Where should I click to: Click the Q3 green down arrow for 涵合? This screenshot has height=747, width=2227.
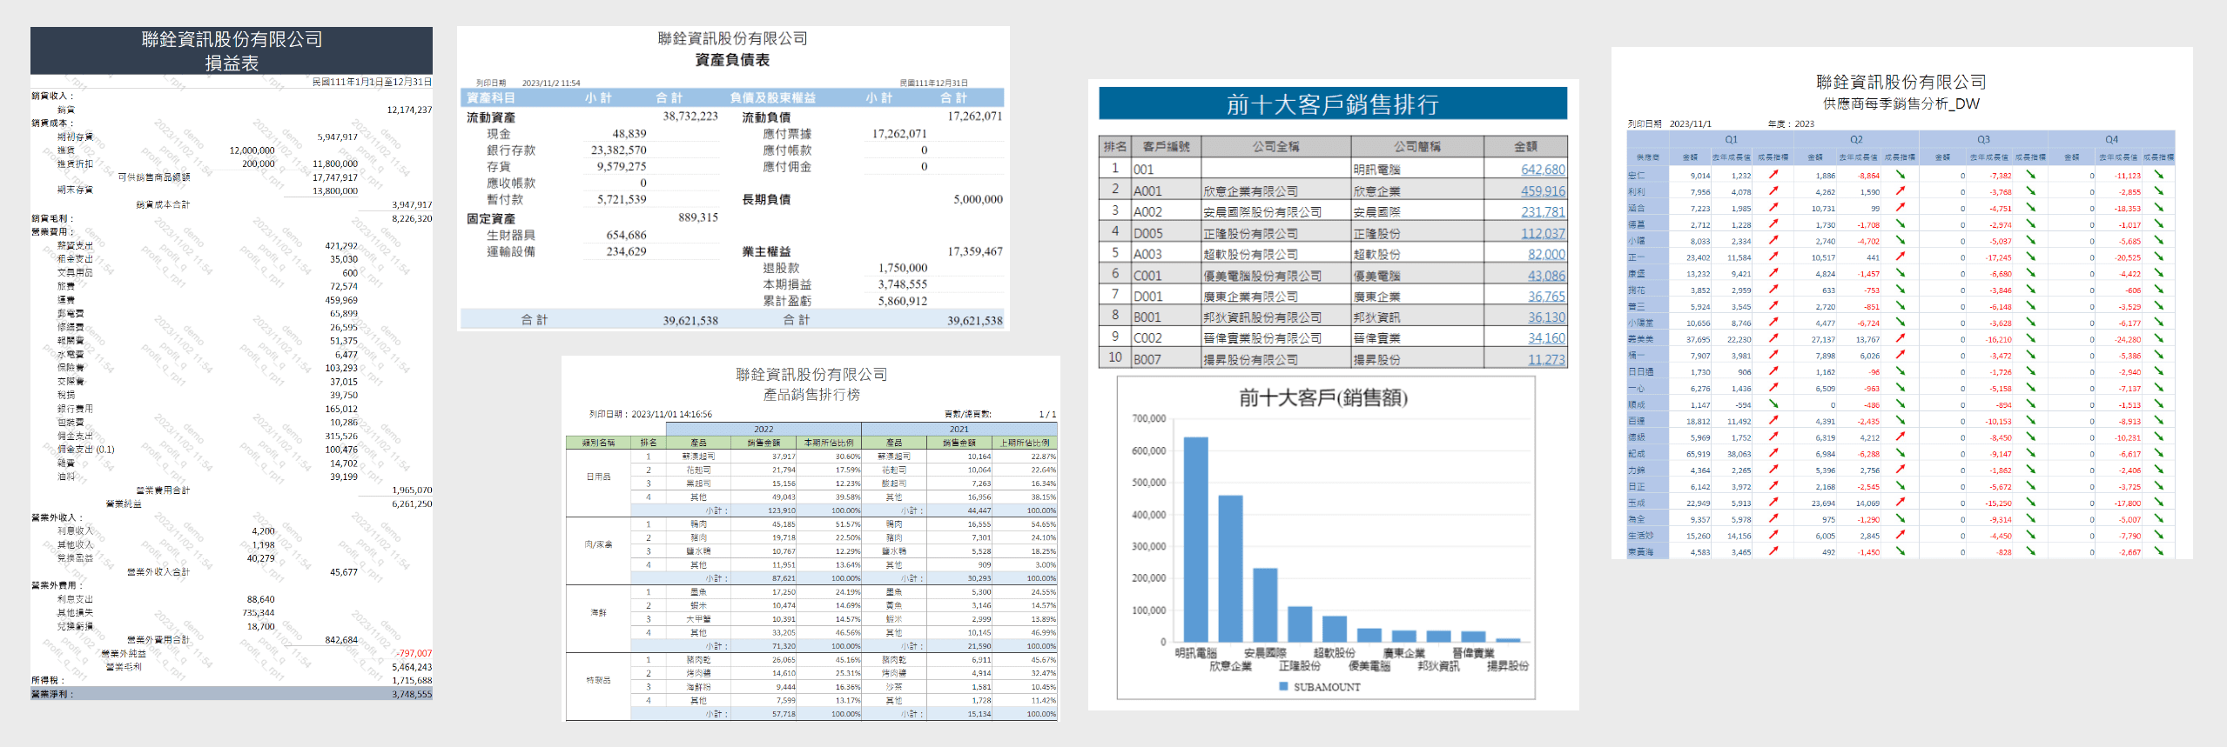click(2031, 208)
